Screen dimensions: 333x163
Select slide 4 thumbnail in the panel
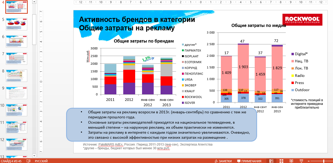(x=16, y=7)
